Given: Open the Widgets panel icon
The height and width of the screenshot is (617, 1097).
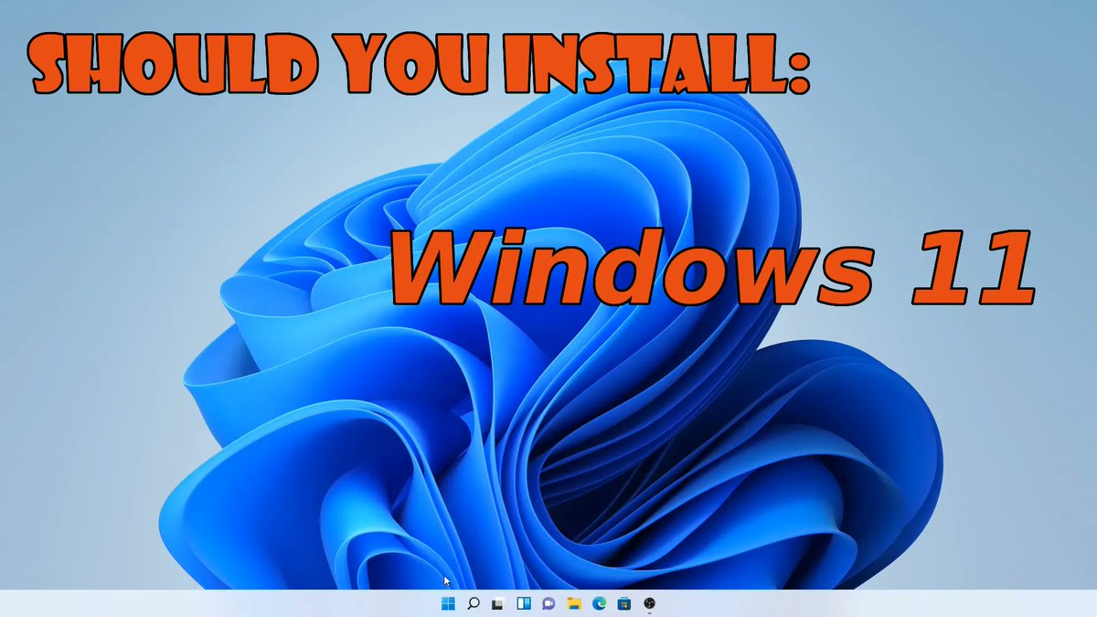Looking at the screenshot, I should click(524, 603).
